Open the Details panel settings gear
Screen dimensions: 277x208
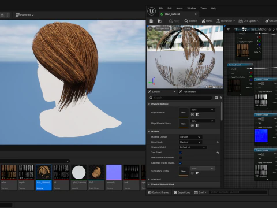point(221,98)
